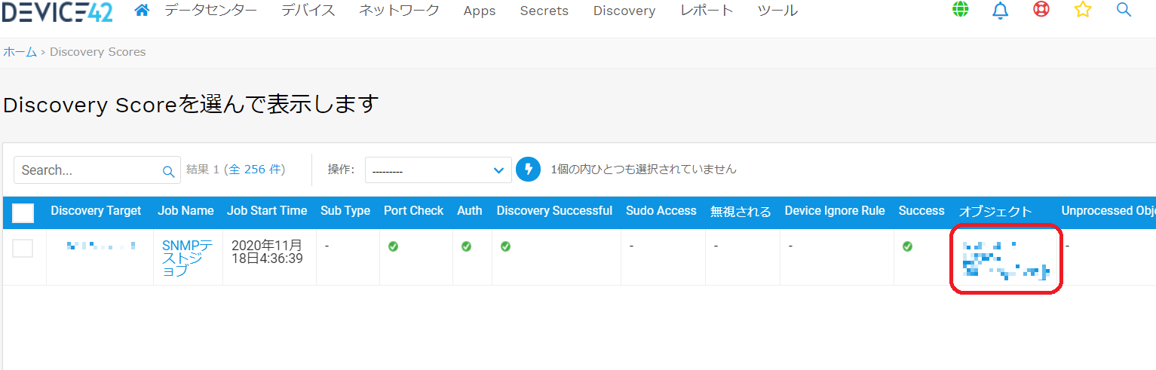
Task: Open the 操作 action dropdown
Action: coord(438,170)
